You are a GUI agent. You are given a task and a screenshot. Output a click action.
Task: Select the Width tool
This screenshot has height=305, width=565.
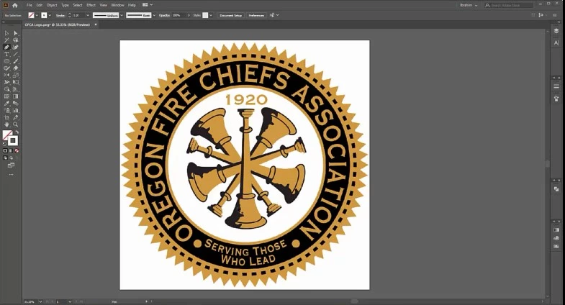[x=6, y=82]
